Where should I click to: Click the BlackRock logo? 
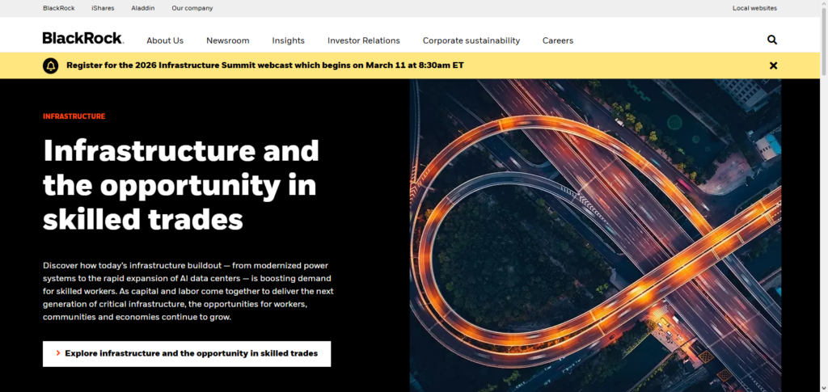82,38
